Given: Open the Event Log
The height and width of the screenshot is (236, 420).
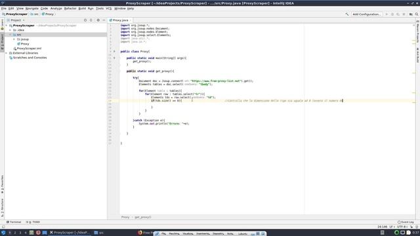Looking at the screenshot, I should [x=406, y=222].
